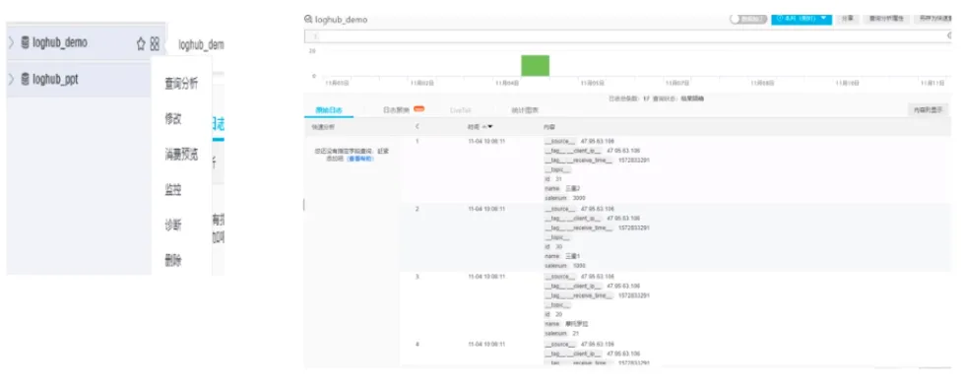Switch to the 原始日志 tab

[x=329, y=110]
